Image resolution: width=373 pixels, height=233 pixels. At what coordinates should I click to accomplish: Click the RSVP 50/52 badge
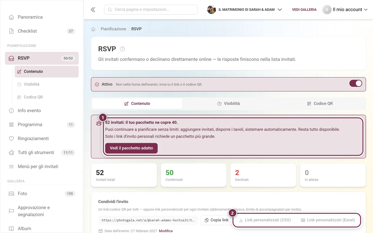(68, 58)
